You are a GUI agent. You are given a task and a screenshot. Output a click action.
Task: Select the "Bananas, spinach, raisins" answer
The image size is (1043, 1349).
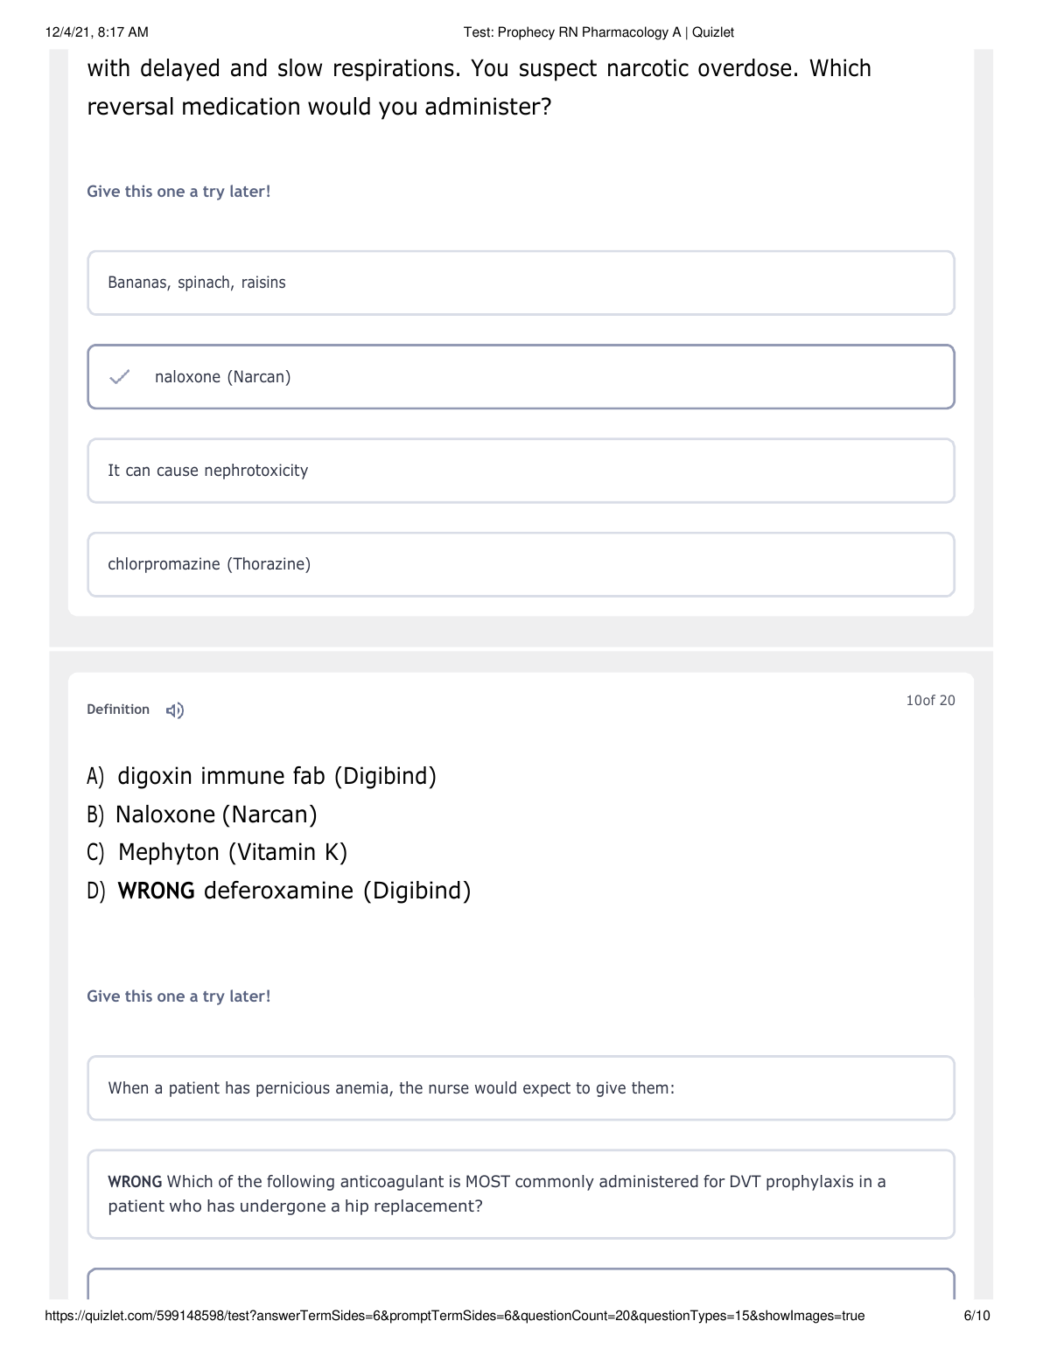521,283
